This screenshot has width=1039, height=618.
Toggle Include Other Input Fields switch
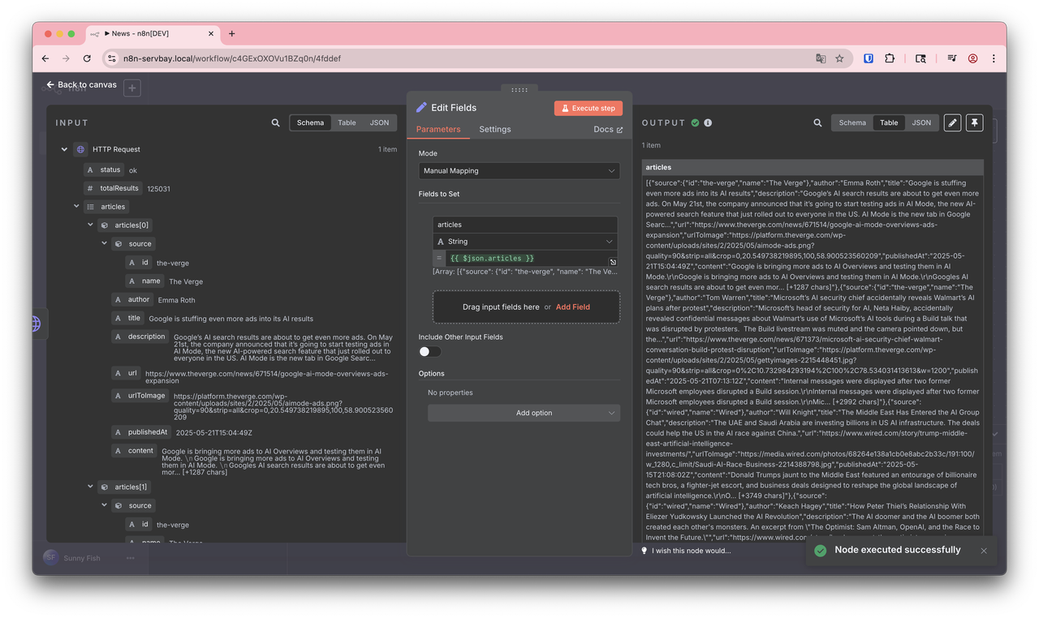tap(429, 351)
